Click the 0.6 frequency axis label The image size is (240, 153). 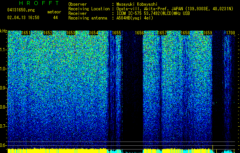[x=3, y=145]
